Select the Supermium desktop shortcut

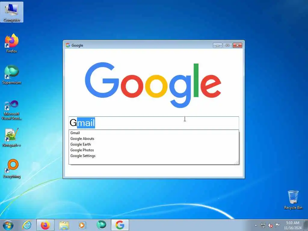12,75
